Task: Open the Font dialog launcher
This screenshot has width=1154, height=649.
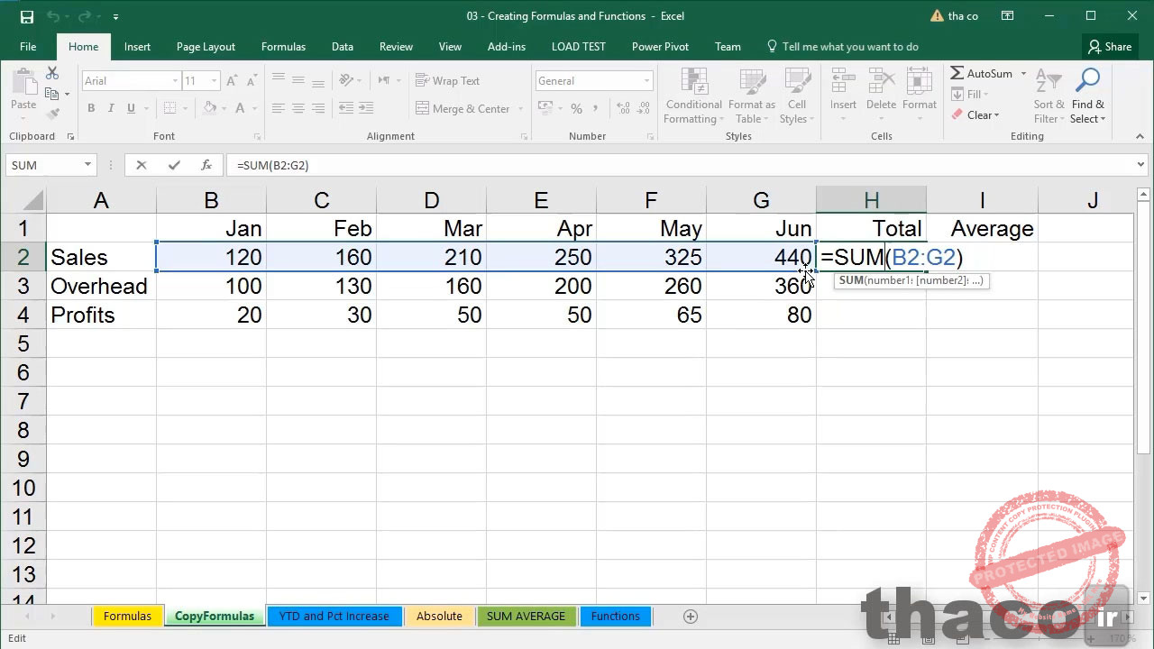Action: click(257, 137)
